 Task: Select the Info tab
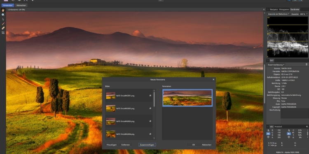tap(272, 127)
